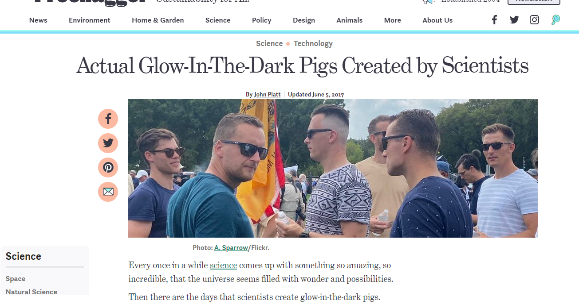Share article on Facebook via round button
579x308 pixels.
click(x=108, y=119)
